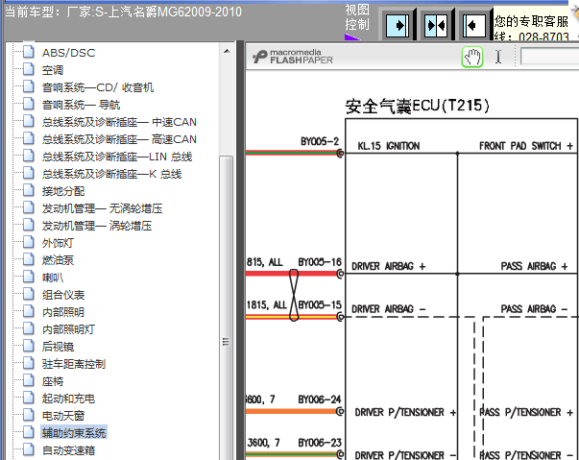Select 总线系统及诊断插座— 中速CAN
579x460 pixels.
click(119, 122)
